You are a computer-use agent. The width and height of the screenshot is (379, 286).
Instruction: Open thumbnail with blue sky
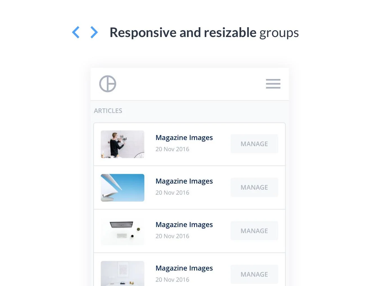122,188
